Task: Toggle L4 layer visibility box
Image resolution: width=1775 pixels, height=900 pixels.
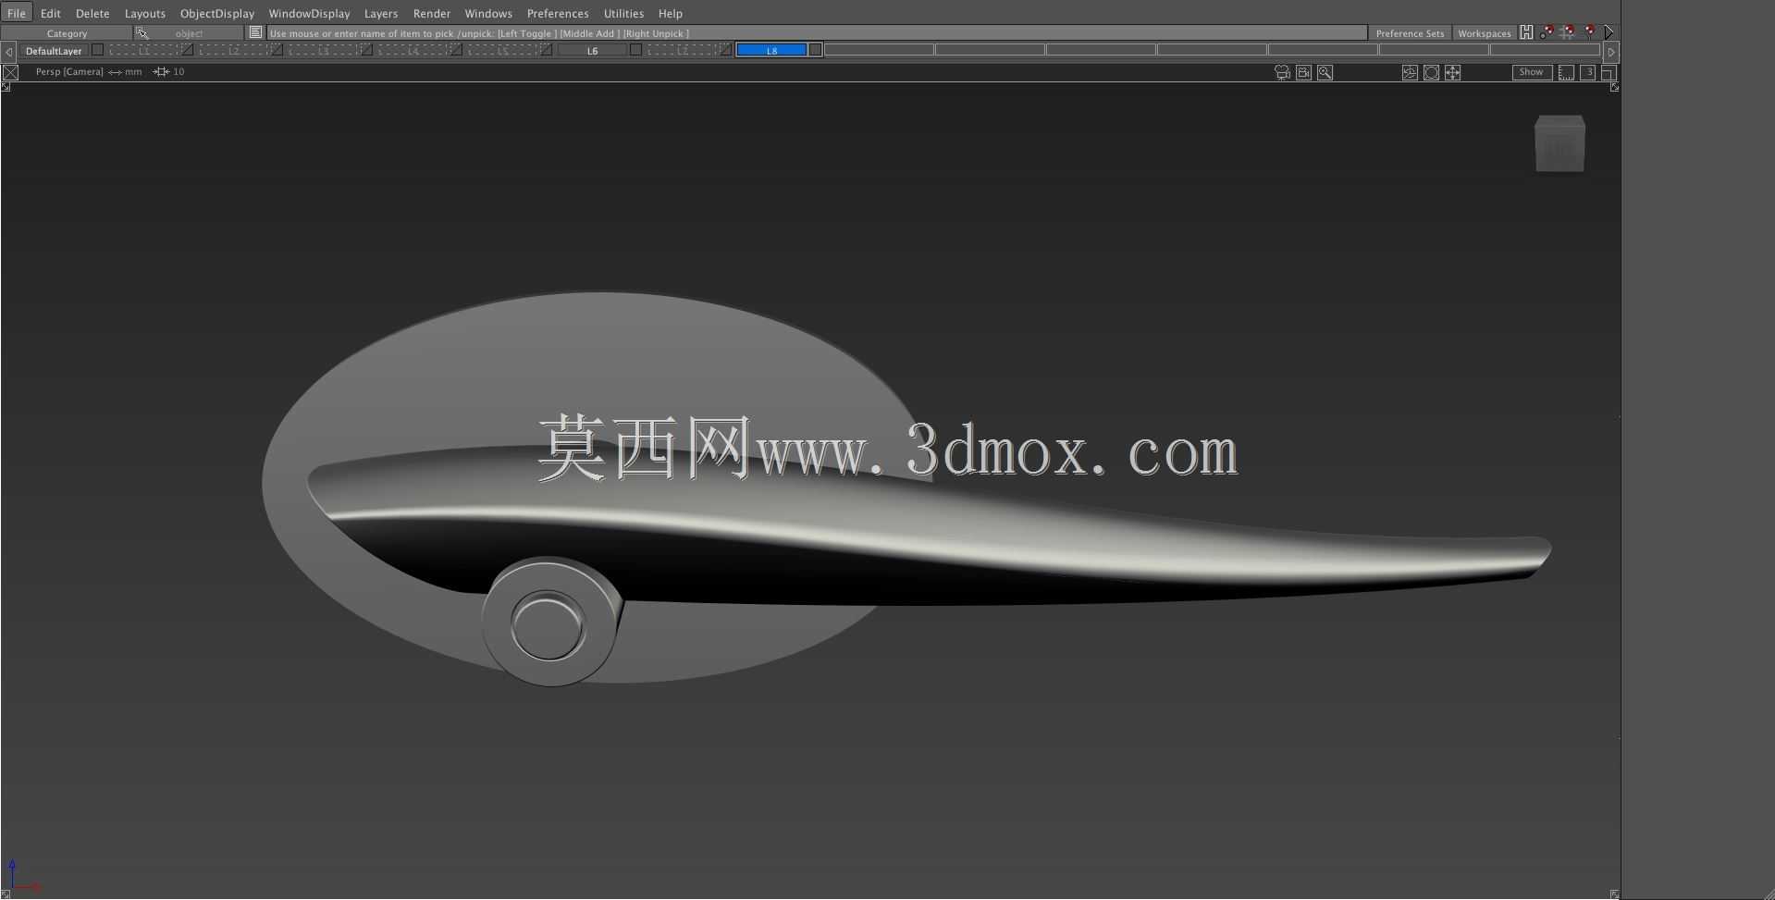Action: [x=456, y=50]
